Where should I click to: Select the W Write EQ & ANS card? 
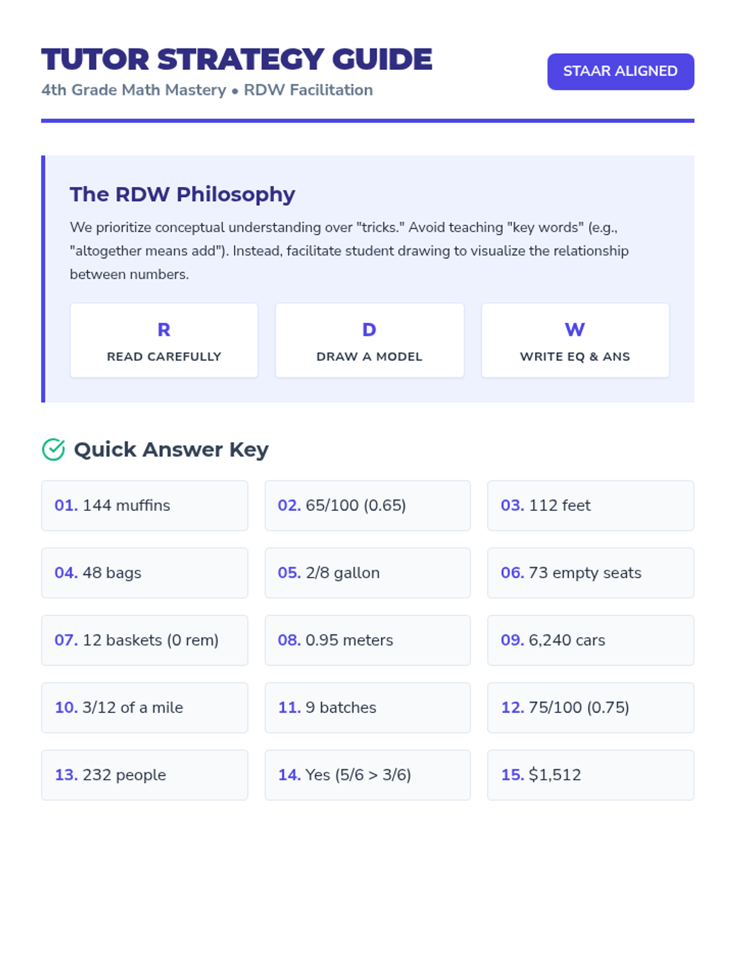pos(575,341)
